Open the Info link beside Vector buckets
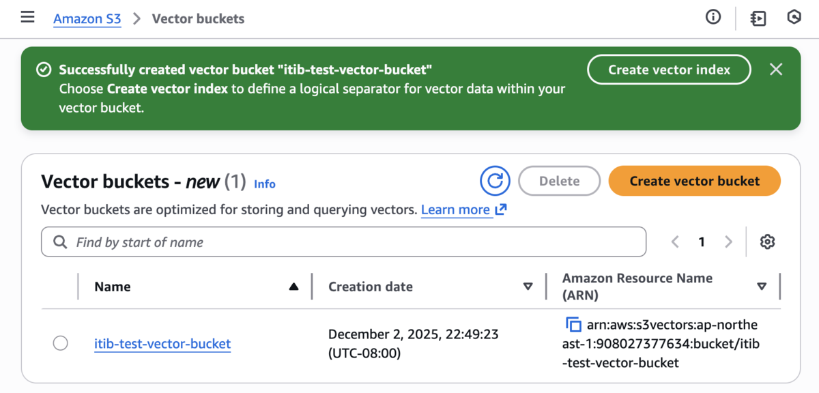This screenshot has height=393, width=819. click(x=265, y=184)
